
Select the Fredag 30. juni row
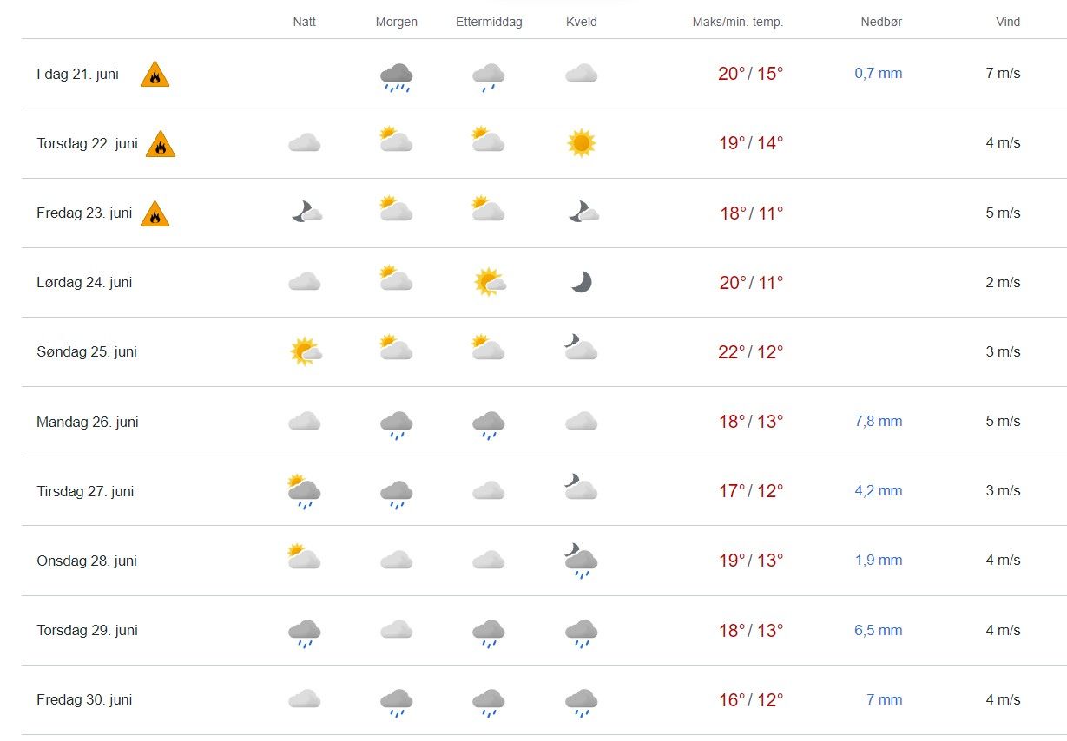click(x=84, y=699)
